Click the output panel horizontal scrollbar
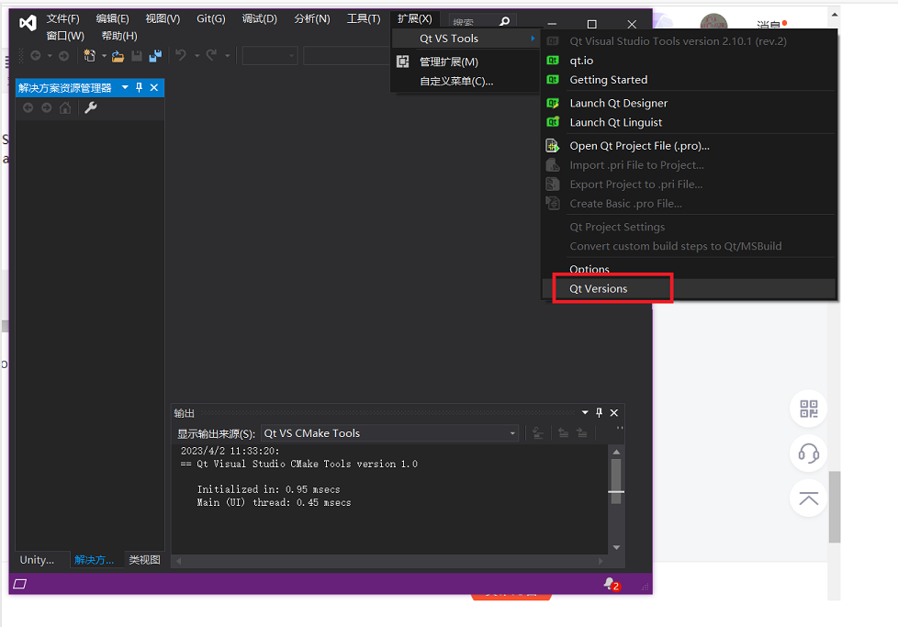This screenshot has width=898, height=627. coord(389,561)
